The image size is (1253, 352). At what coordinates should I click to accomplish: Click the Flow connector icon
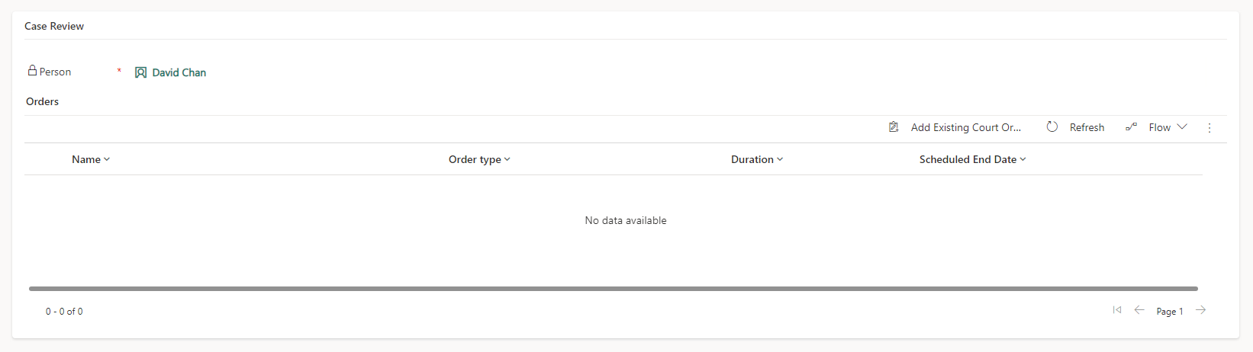click(x=1132, y=127)
